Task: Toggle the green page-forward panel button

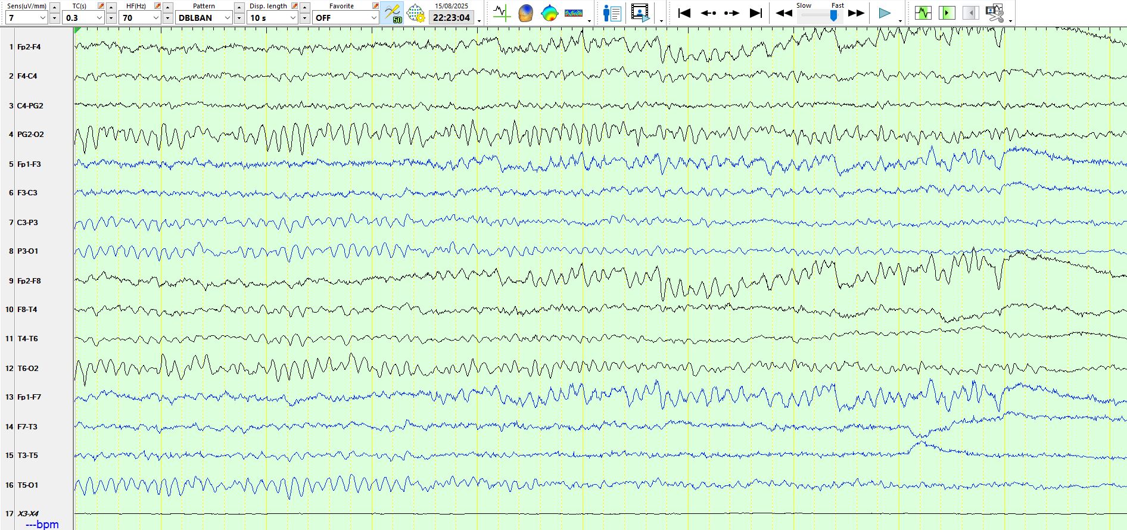Action: [x=947, y=13]
